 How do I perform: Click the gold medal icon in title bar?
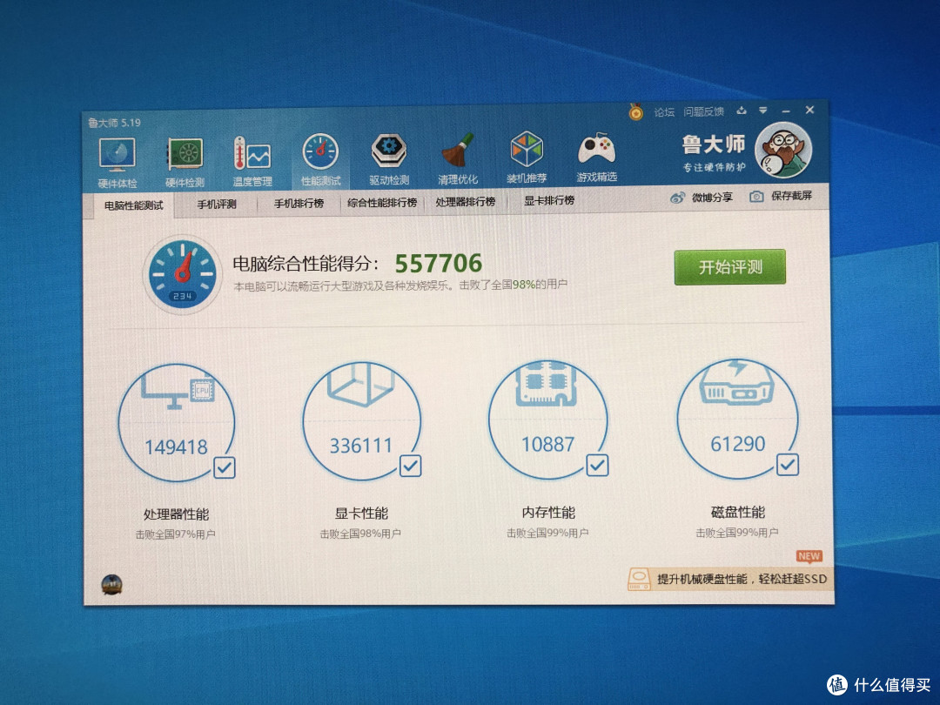pos(636,111)
